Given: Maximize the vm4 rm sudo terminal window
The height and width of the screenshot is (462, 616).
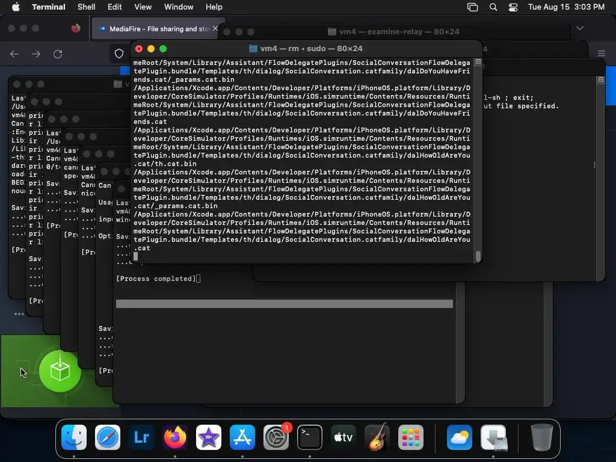Looking at the screenshot, I should (x=163, y=49).
